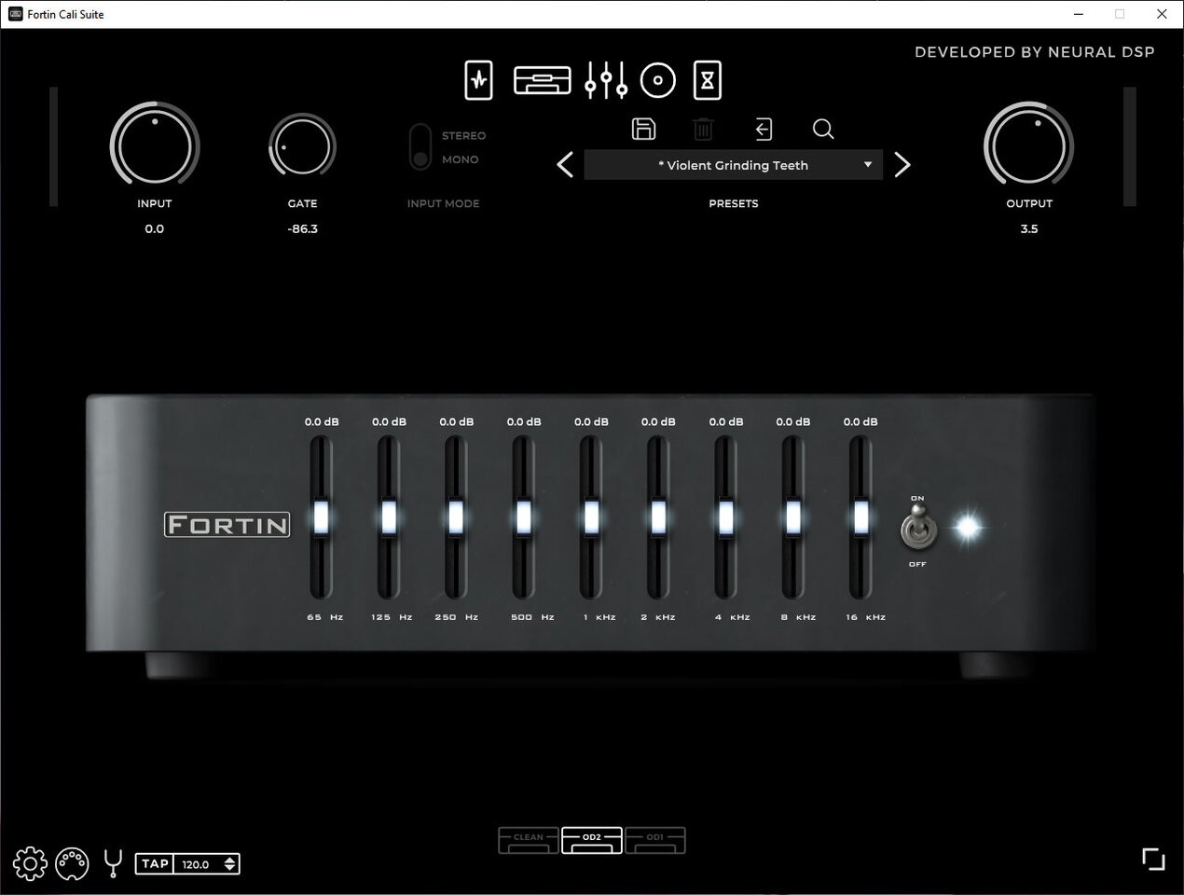1184x895 pixels.
Task: Import a preset file
Action: pyautogui.click(x=764, y=129)
